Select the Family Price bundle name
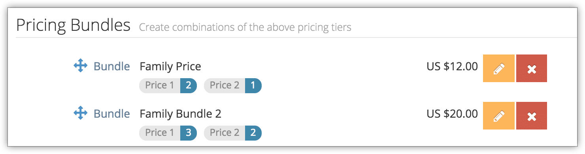The height and width of the screenshot is (154, 585). pyautogui.click(x=170, y=67)
